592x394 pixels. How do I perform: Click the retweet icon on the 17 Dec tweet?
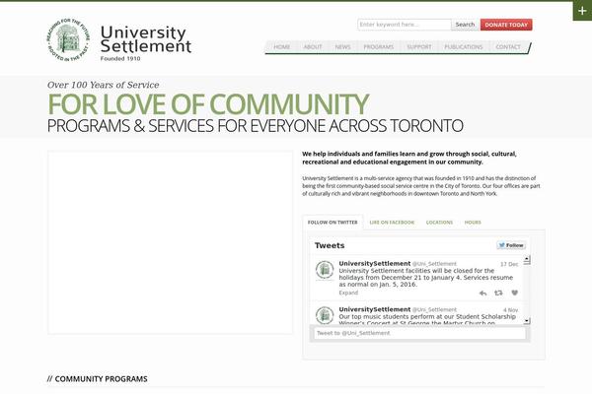(x=498, y=293)
